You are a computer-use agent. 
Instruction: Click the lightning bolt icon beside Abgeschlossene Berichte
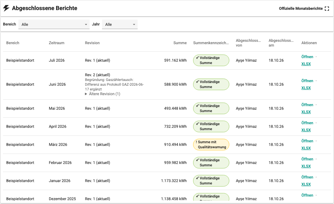tap(6, 8)
